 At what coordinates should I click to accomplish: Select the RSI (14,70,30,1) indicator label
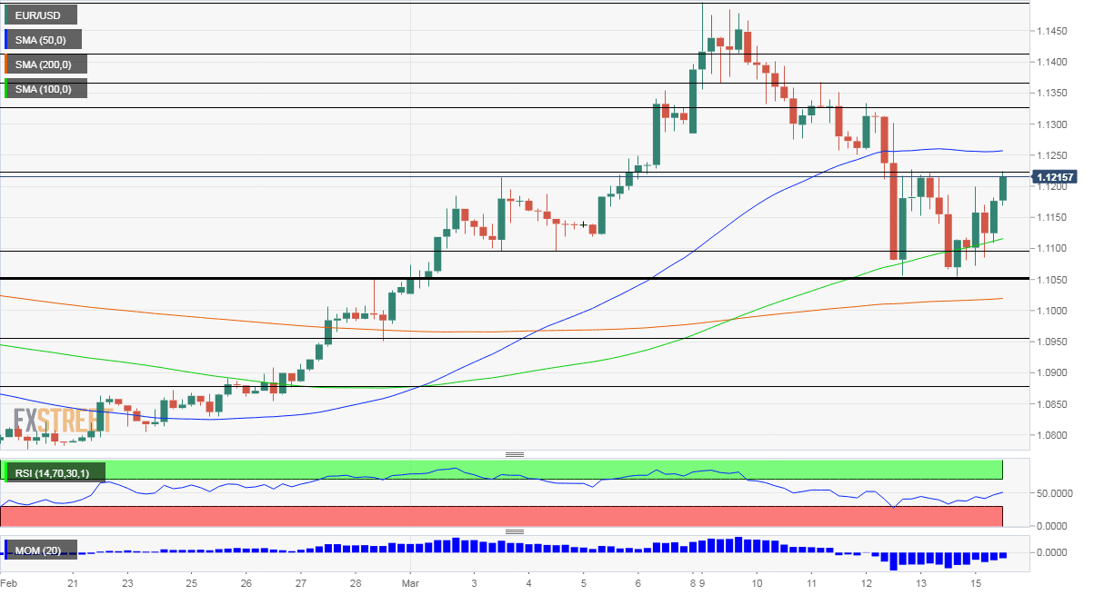[x=55, y=471]
